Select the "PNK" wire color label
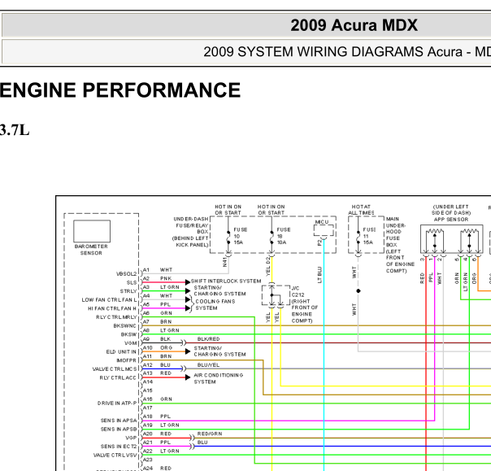The height and width of the screenshot is (471, 491). (x=166, y=278)
